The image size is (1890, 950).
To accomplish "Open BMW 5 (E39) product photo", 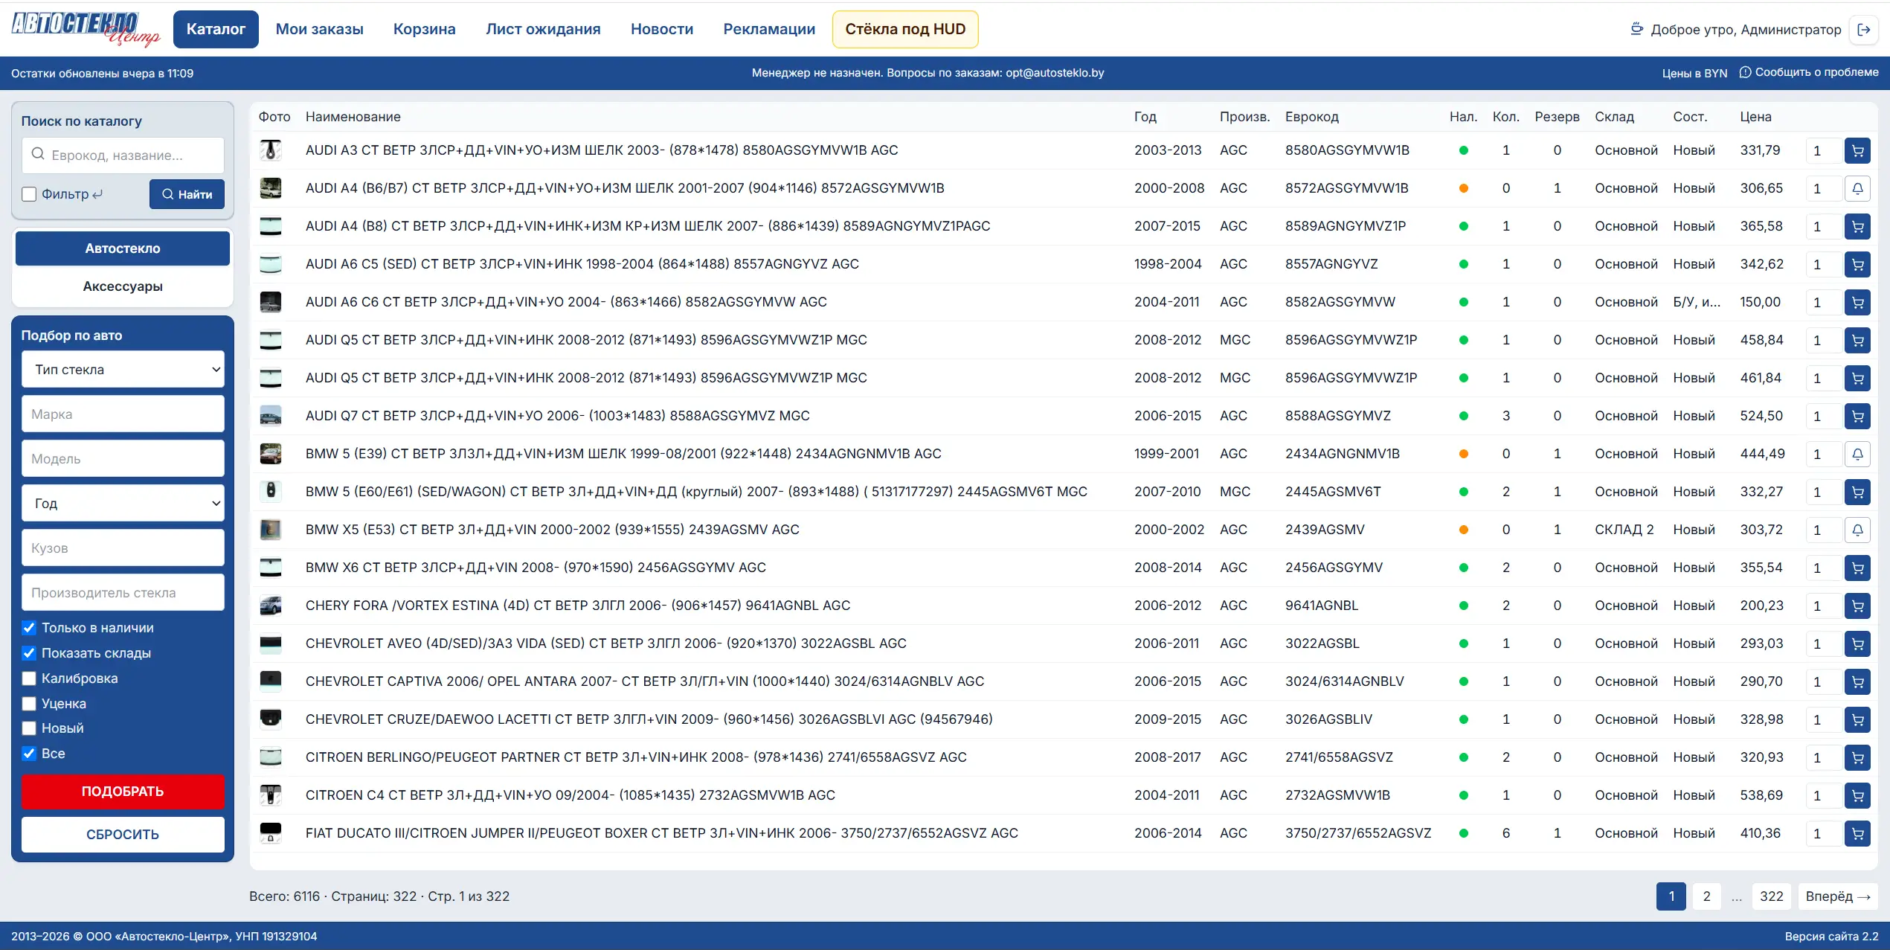I will pyautogui.click(x=271, y=454).
